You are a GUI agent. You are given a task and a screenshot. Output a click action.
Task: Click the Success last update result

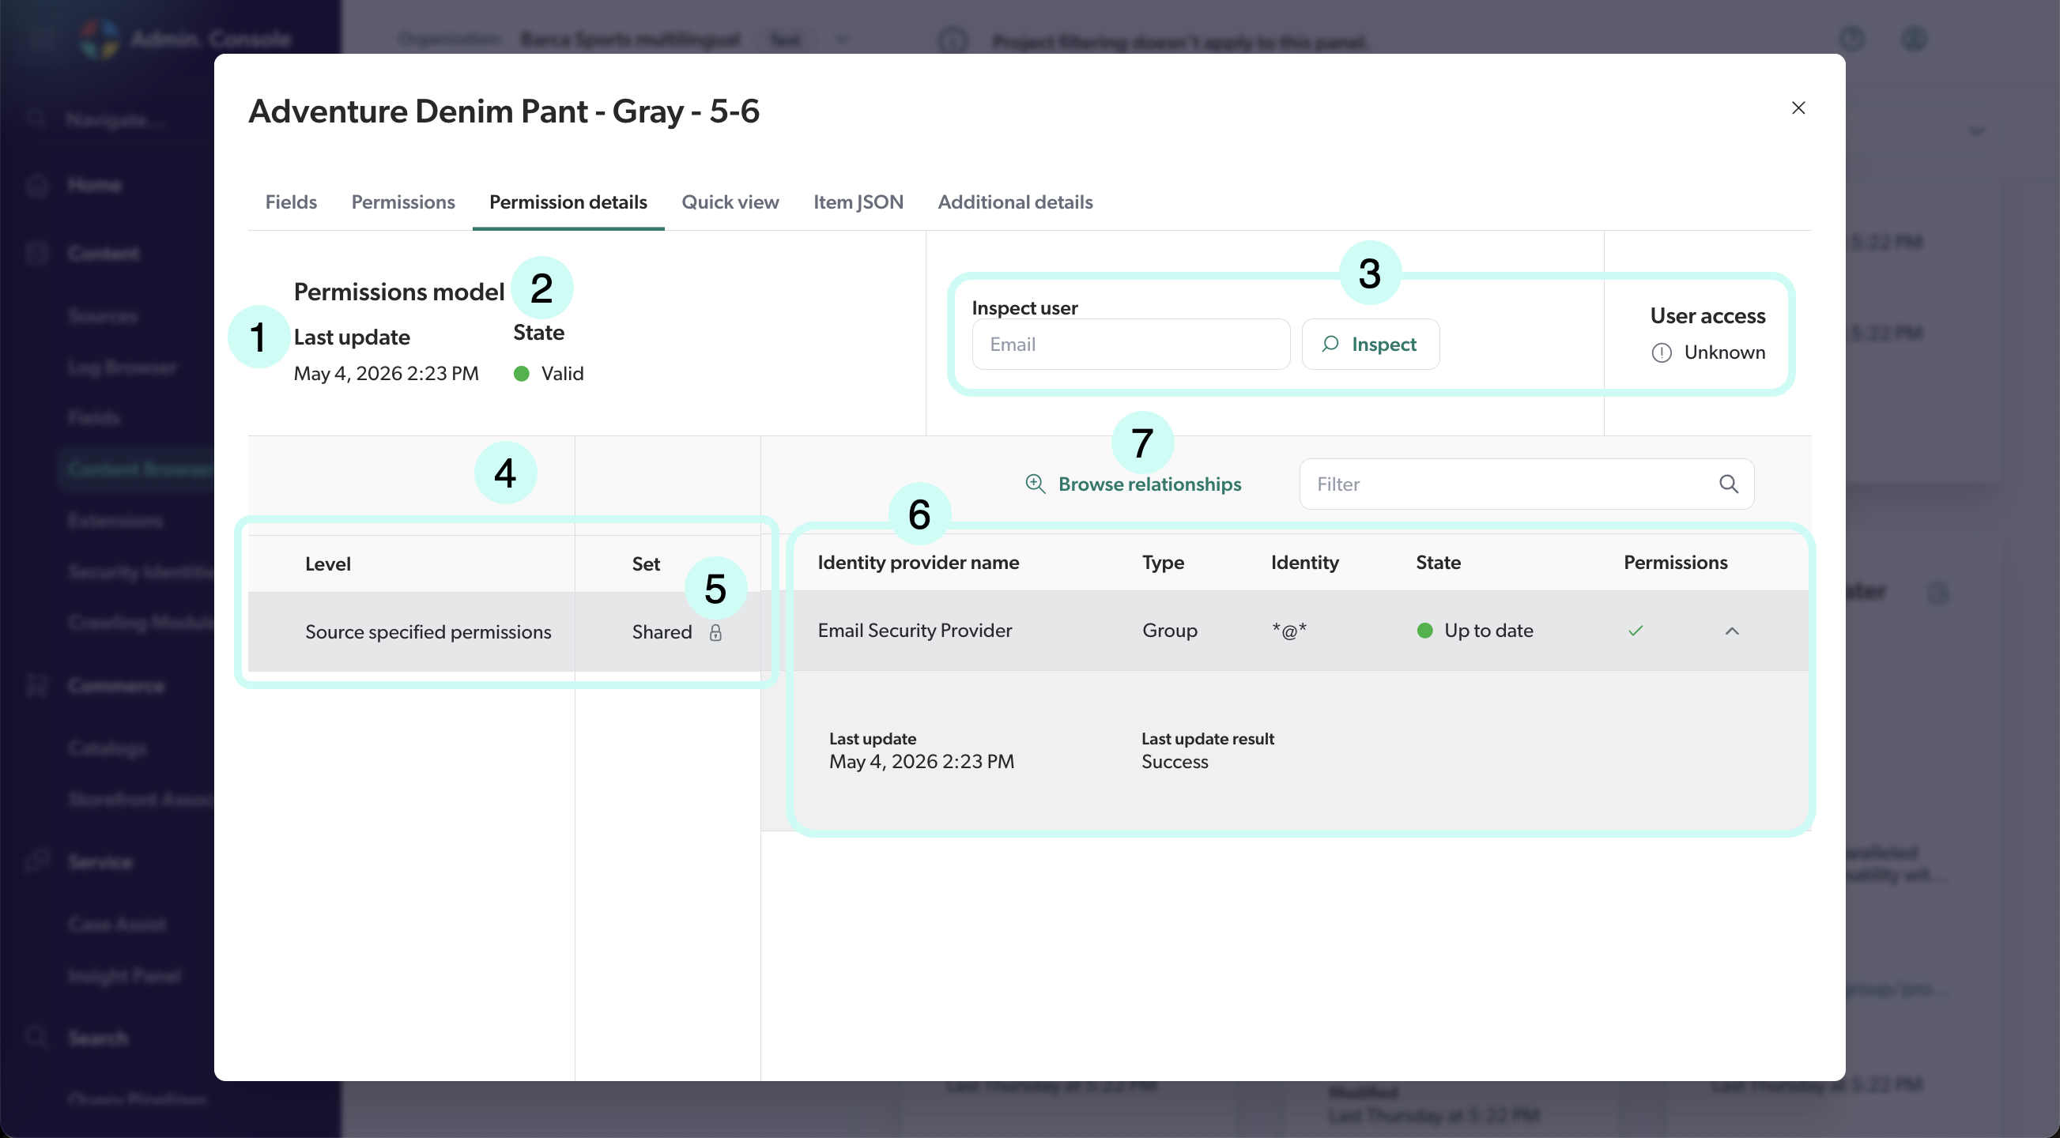click(x=1174, y=761)
